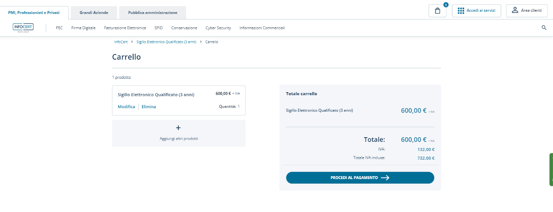This screenshot has height=212, width=553.
Task: Switch to Pubblica amministrazione tab
Action: [x=153, y=13]
